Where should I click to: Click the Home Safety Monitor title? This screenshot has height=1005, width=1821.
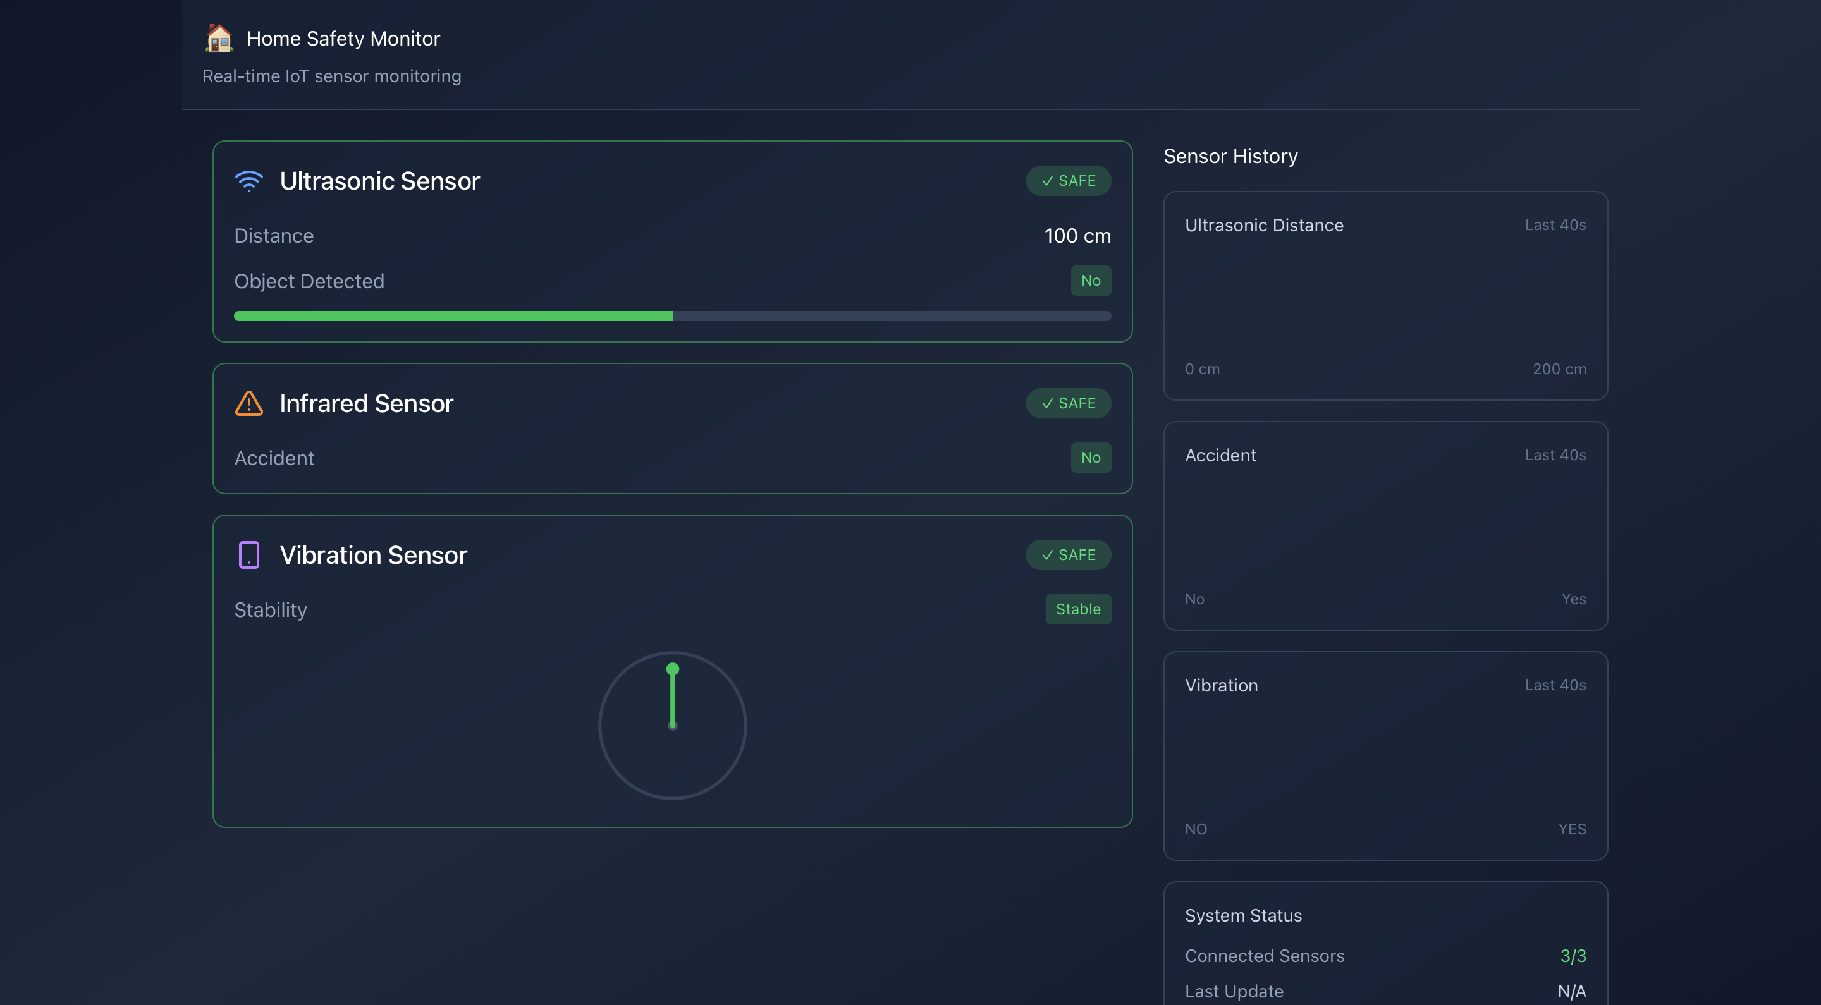[343, 38]
